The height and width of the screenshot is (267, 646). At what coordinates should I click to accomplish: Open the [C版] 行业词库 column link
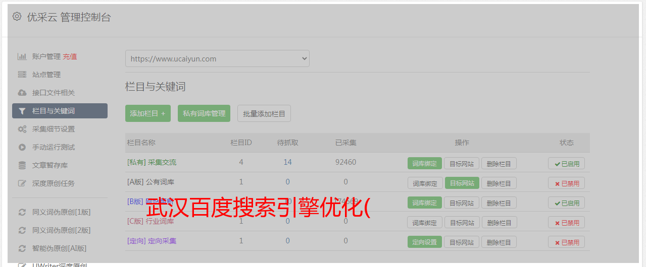[x=151, y=221]
